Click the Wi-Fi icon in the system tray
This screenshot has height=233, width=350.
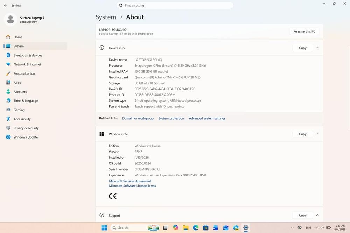[x=317, y=228]
